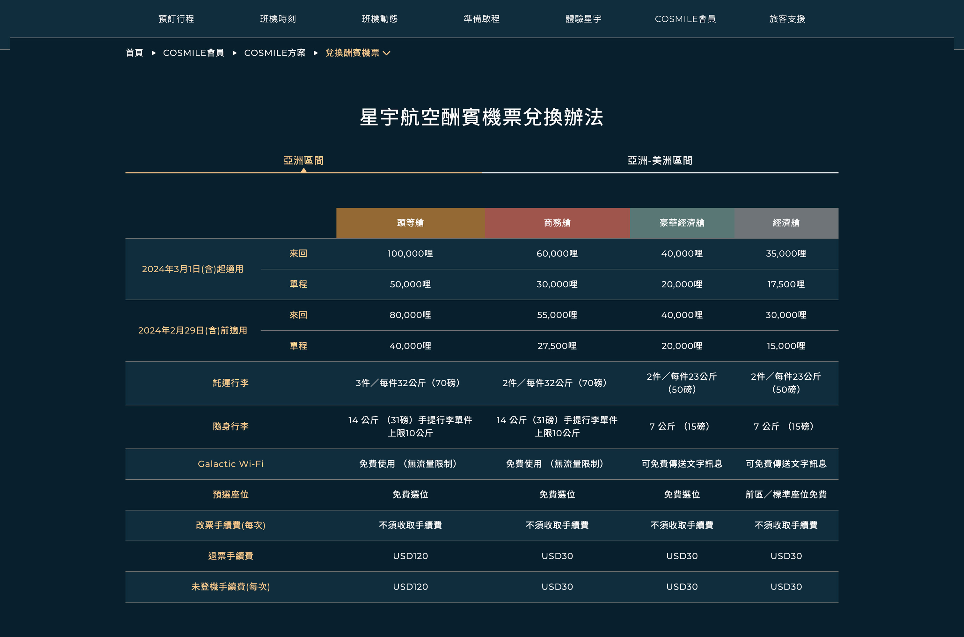964x637 pixels.
Task: Click the 100,000哩 cell
Action: click(410, 254)
